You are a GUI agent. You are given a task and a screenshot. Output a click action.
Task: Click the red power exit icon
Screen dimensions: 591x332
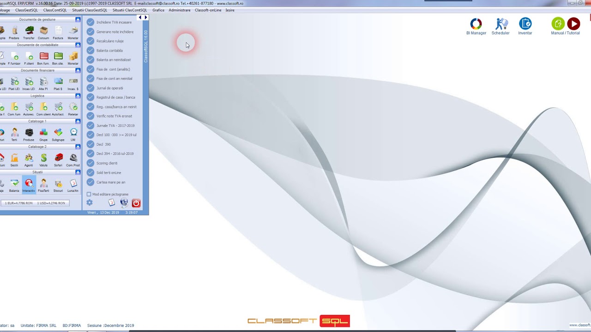tap(136, 203)
